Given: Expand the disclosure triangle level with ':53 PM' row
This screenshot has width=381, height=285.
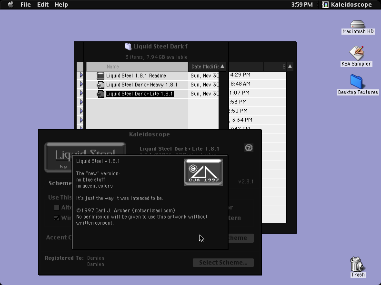Looking at the screenshot, I should (x=81, y=102).
